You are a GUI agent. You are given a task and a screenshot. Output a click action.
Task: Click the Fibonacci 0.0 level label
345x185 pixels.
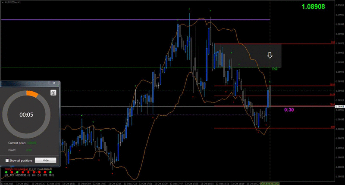tap(333, 42)
